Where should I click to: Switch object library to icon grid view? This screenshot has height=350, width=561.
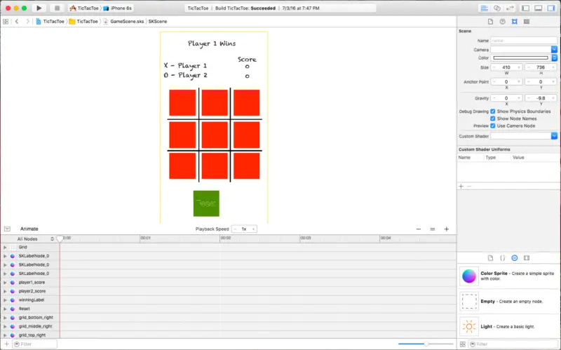[463, 344]
